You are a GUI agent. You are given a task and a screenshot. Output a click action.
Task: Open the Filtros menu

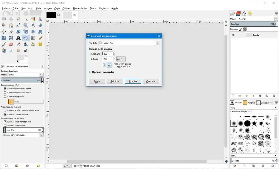[93, 8]
